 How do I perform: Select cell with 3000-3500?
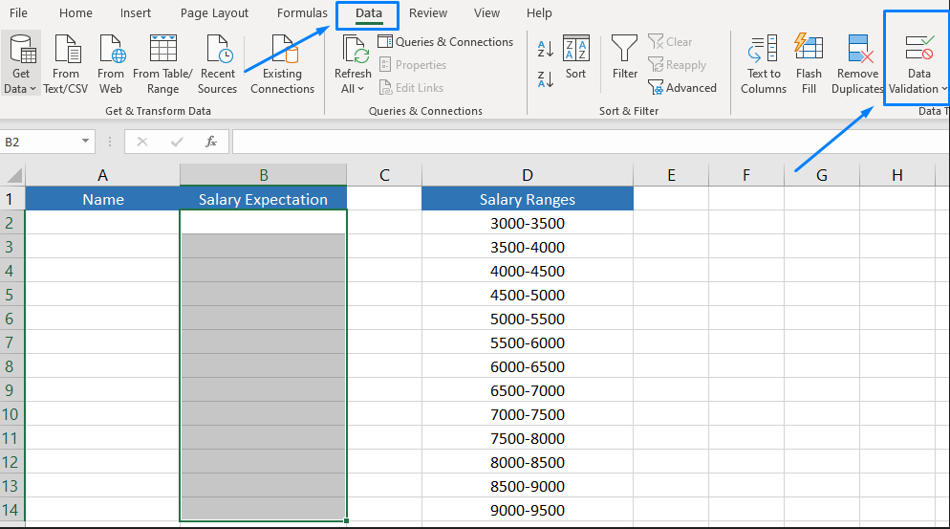[528, 223]
